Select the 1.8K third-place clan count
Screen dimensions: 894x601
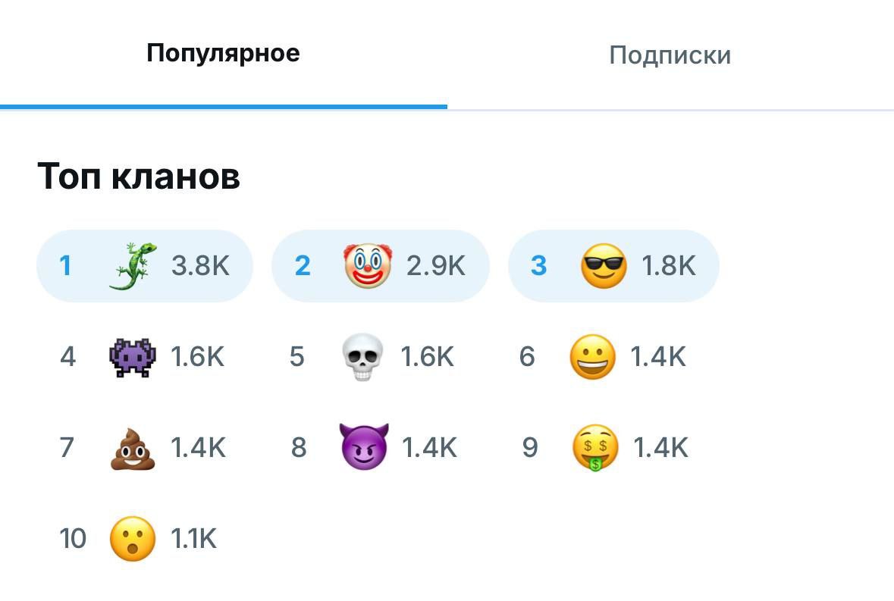[669, 266]
